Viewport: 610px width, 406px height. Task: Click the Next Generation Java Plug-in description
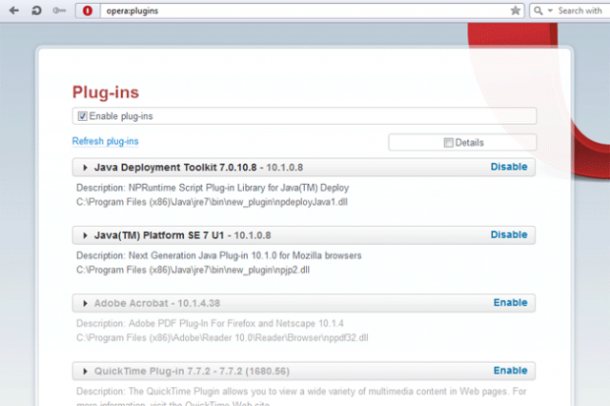218,255
